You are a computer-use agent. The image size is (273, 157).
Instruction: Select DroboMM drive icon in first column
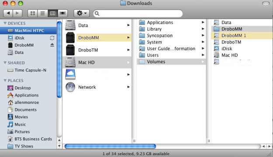click(x=70, y=38)
